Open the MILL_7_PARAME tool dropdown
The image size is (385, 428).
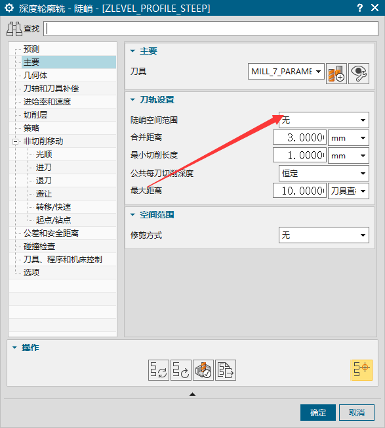(x=286, y=72)
